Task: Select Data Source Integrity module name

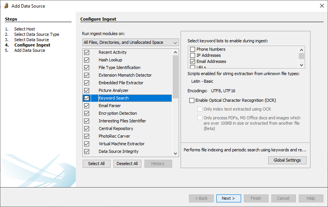Action: [x=118, y=151]
